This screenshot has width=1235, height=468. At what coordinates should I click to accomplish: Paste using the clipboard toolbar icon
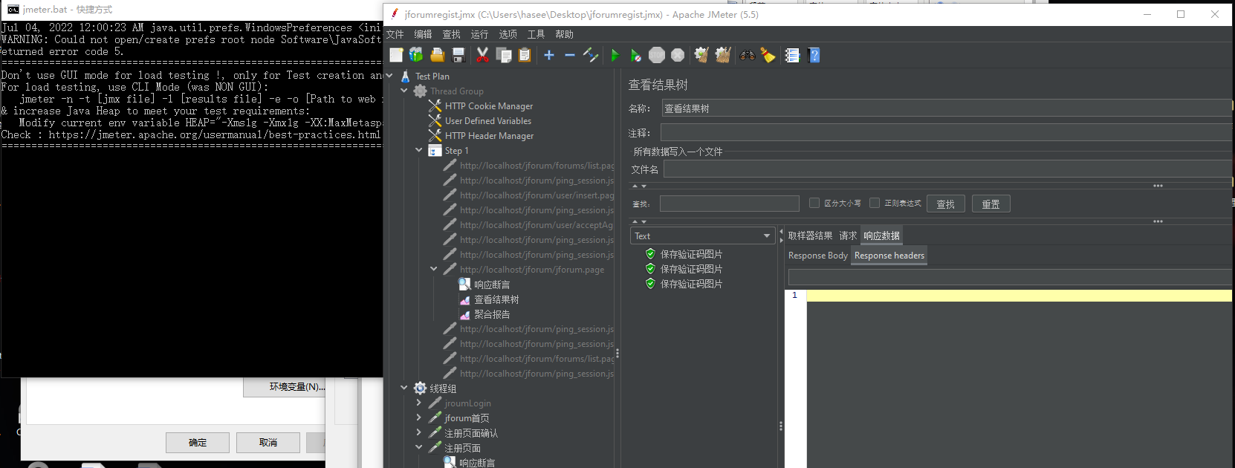point(525,55)
